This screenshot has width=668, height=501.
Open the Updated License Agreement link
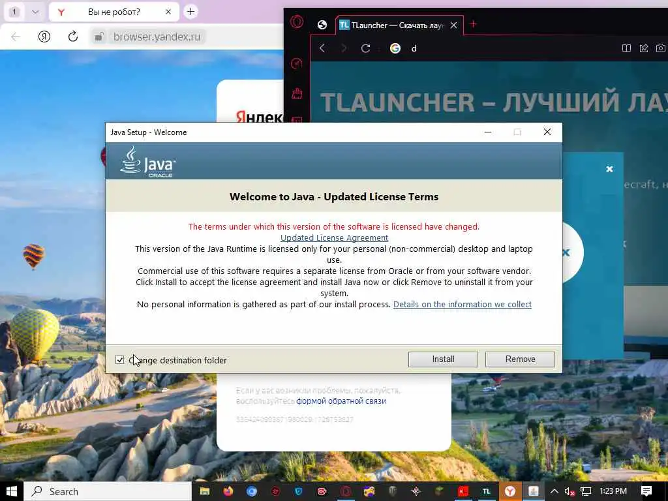334,237
